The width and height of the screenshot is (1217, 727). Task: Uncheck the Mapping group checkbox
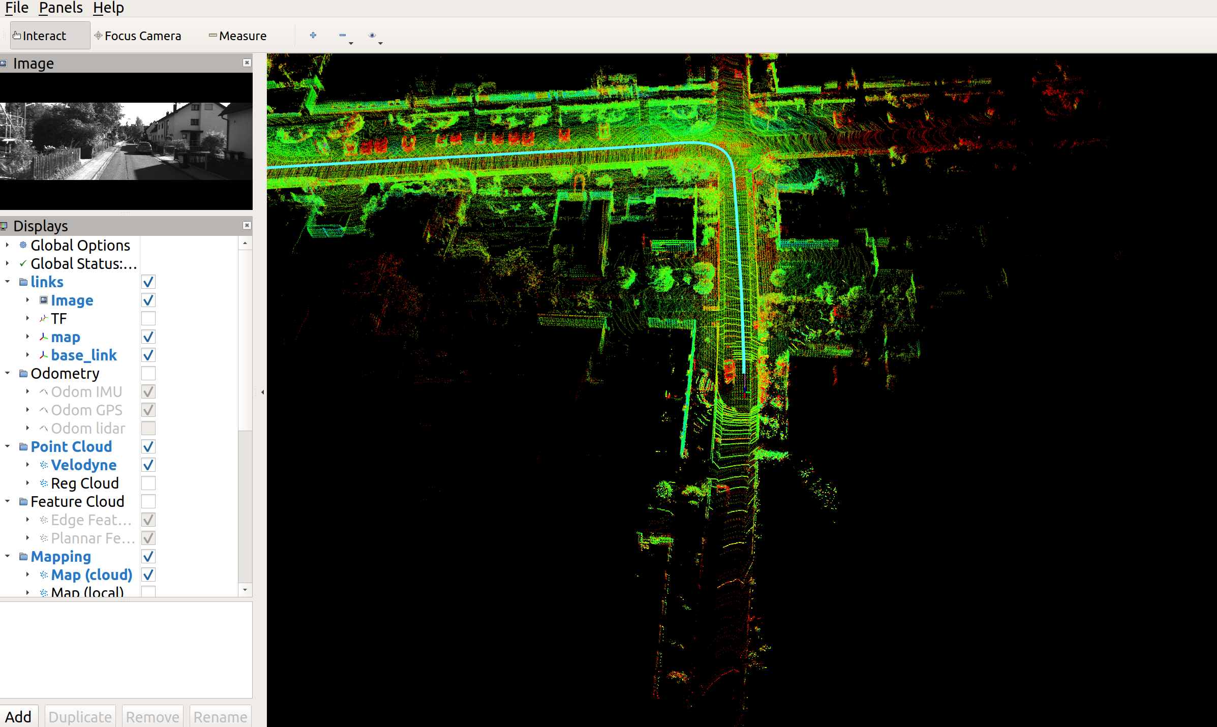point(148,556)
